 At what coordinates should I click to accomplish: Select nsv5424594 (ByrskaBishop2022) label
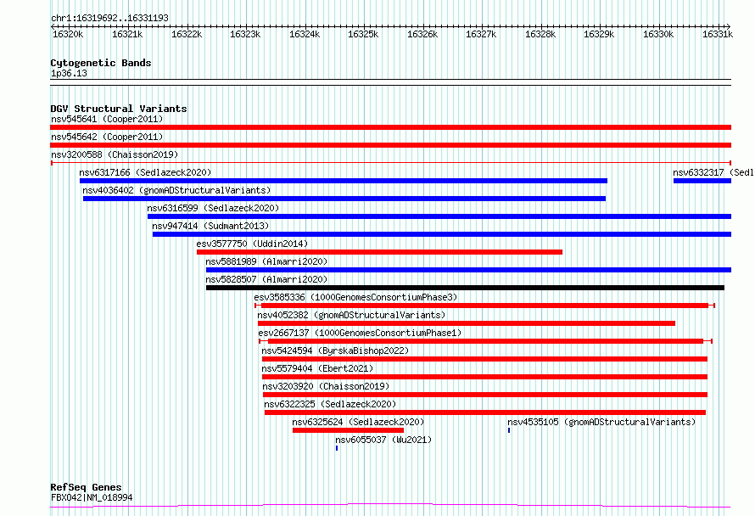[x=335, y=351]
